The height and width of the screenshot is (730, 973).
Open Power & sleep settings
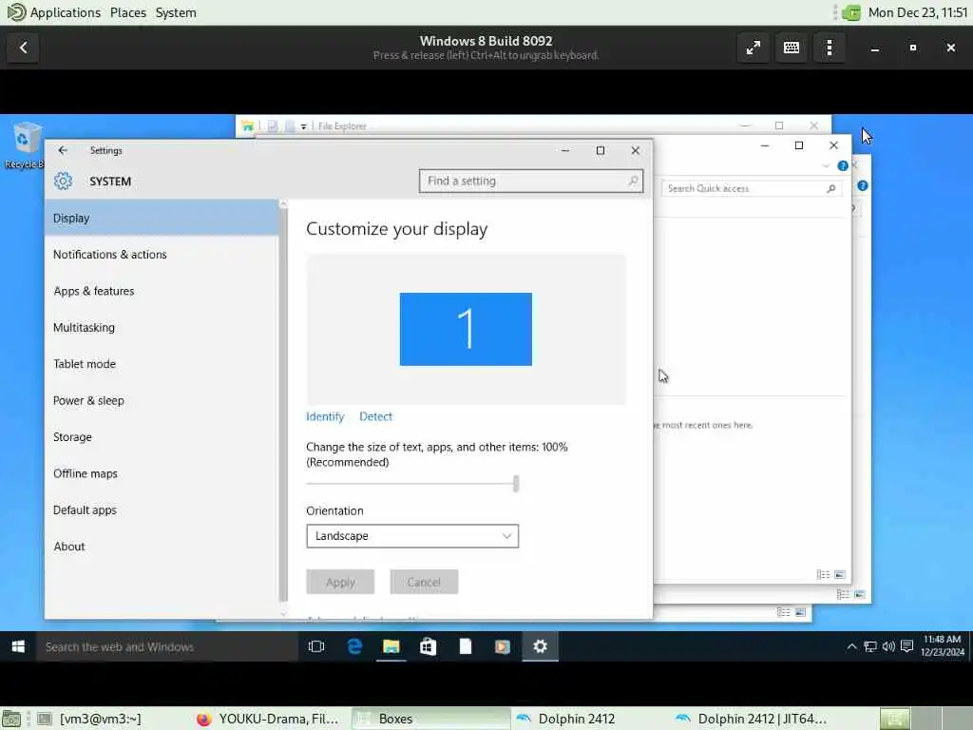(162, 401)
